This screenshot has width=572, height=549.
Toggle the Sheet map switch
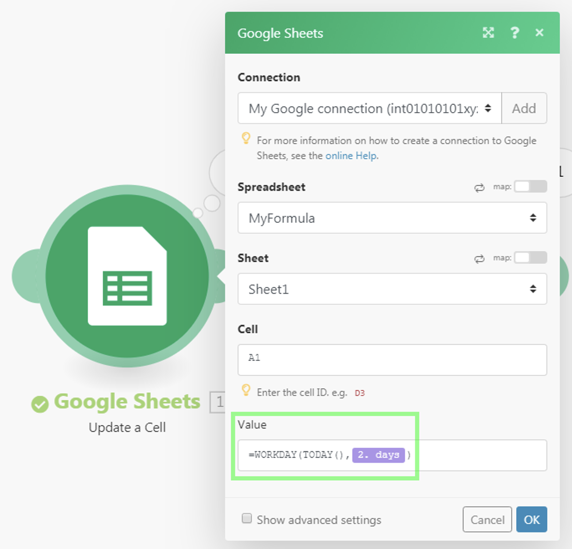click(530, 258)
